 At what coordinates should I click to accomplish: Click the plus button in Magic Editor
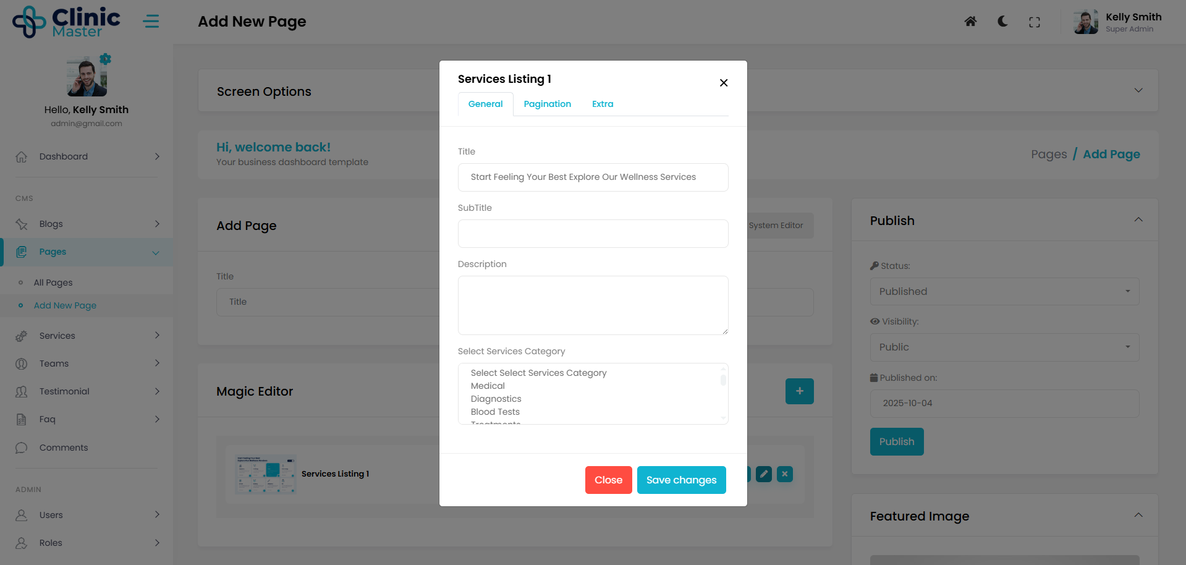[799, 391]
